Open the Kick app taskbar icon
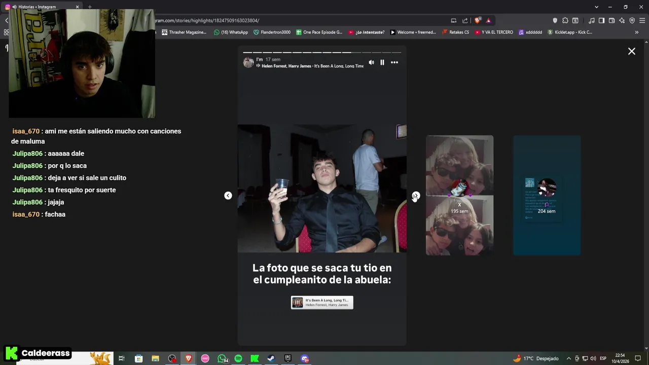Screen dimensions: 649x365 [255, 358]
